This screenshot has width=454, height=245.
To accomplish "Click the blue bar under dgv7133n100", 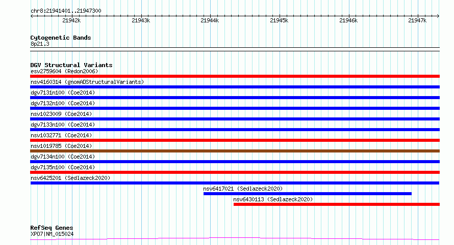I will (x=235, y=130).
